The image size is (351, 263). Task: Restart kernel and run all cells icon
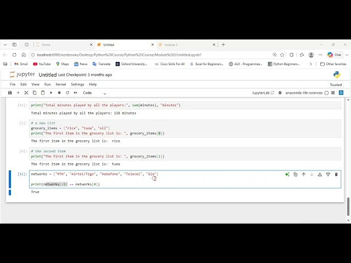click(76, 93)
